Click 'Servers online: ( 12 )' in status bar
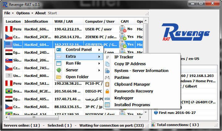Screen dimensions: 222x131 [x=22, y=125]
